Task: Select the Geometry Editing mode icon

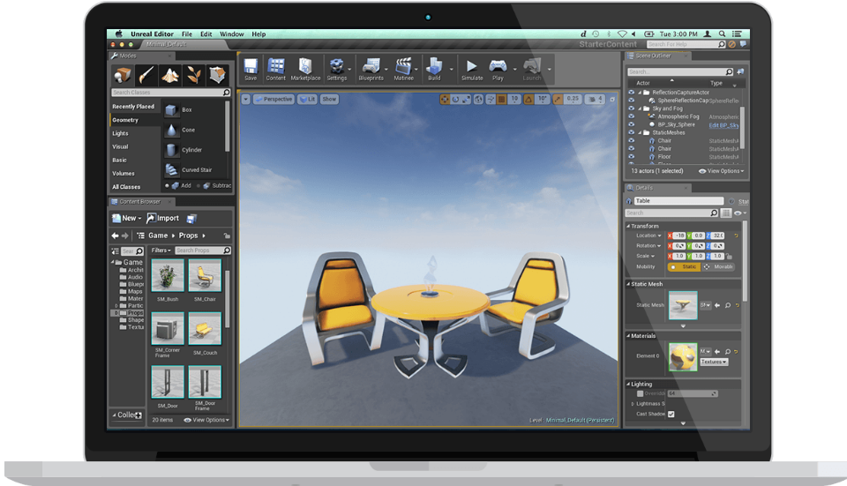Action: tap(217, 75)
